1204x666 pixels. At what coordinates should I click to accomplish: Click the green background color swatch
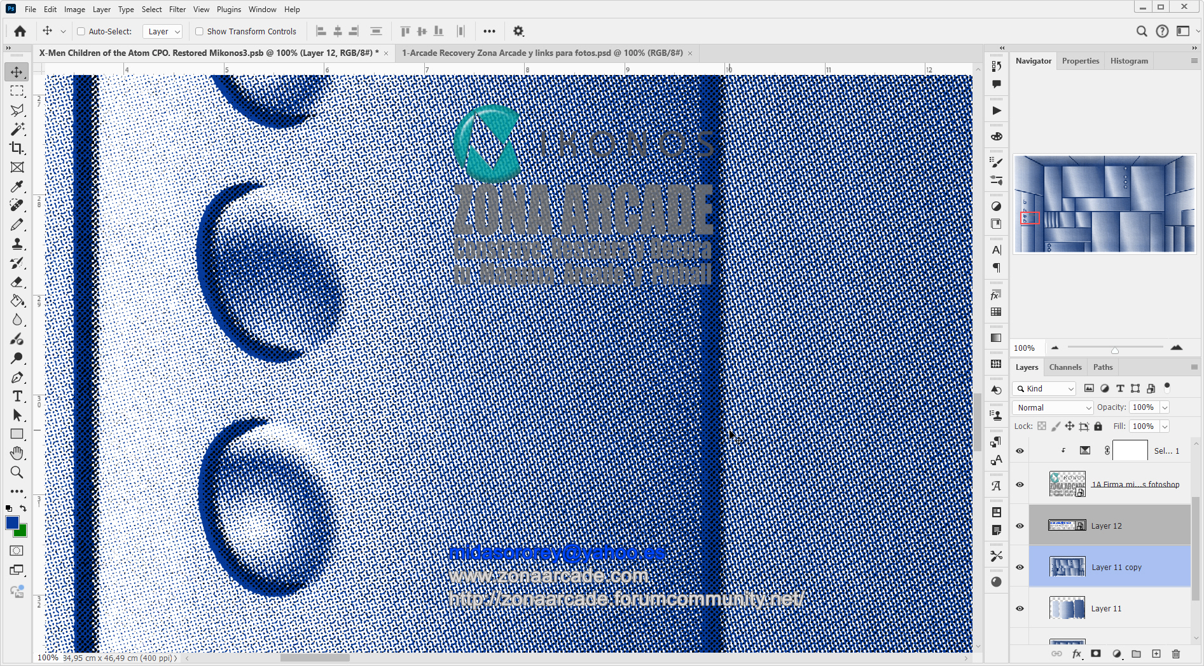[x=22, y=532]
